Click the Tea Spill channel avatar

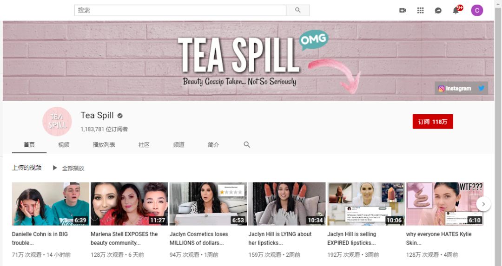(x=57, y=122)
